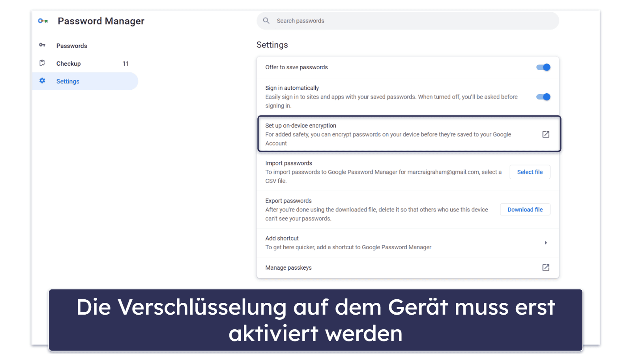Viewport: 631px width, 354px height.
Task: Click the Offer to save passwords label
Action: click(296, 67)
